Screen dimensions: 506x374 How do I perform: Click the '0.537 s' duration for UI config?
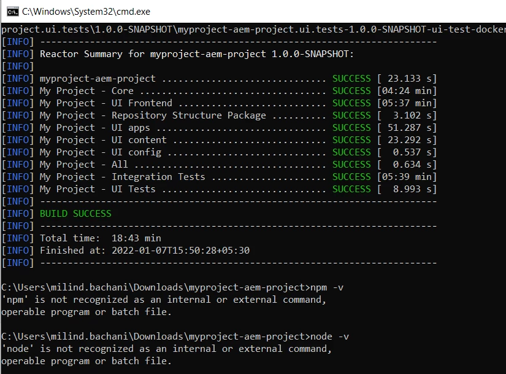412,152
